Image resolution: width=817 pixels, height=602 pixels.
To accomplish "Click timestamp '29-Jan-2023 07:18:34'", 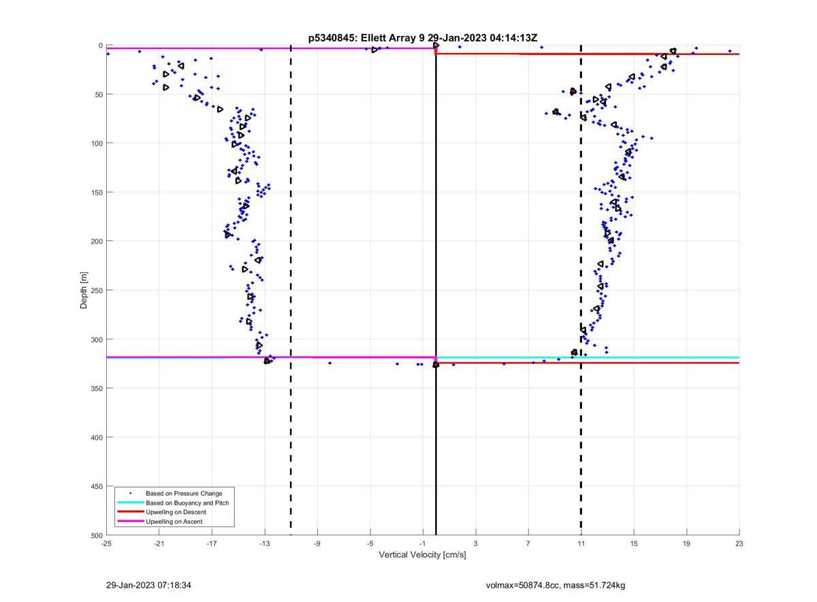I will 148,585.
